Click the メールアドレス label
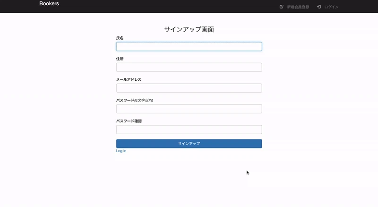378x207 pixels. tap(129, 79)
